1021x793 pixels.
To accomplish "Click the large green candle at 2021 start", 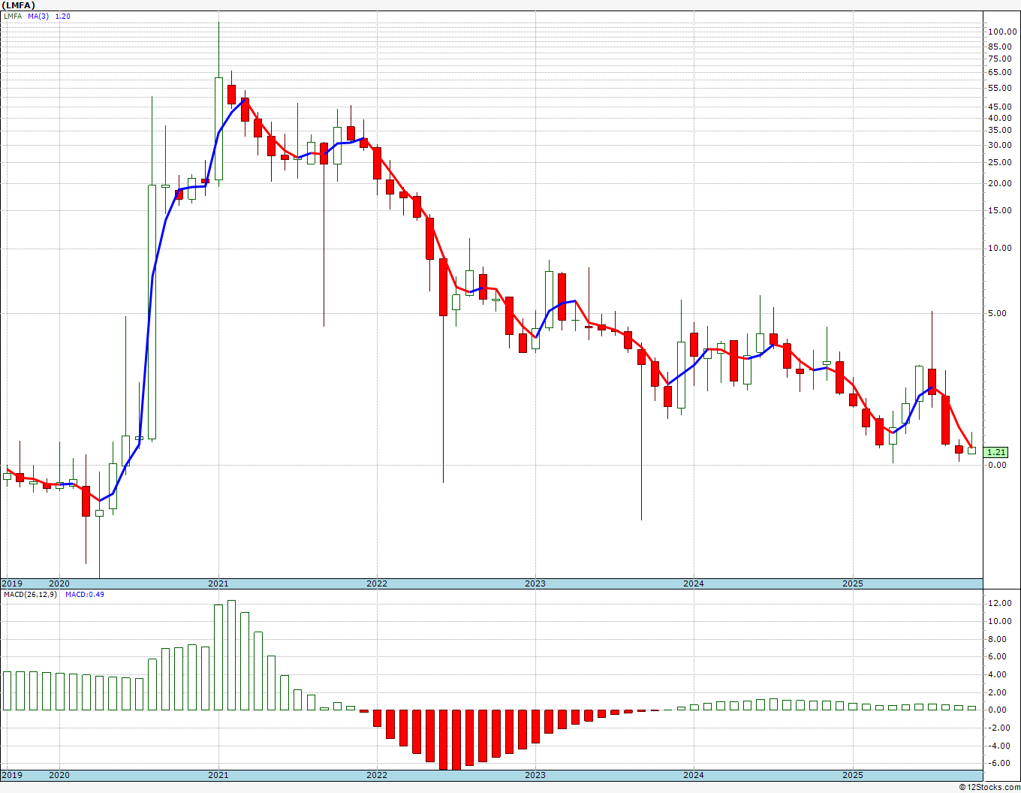I will (x=218, y=128).
